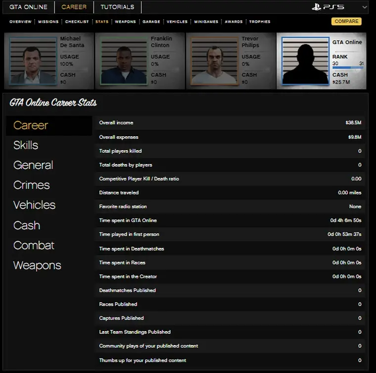Open the Crimes stats category
The height and width of the screenshot is (373, 376).
tap(32, 185)
